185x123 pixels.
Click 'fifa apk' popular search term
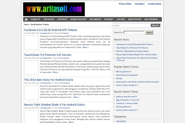(119, 78)
